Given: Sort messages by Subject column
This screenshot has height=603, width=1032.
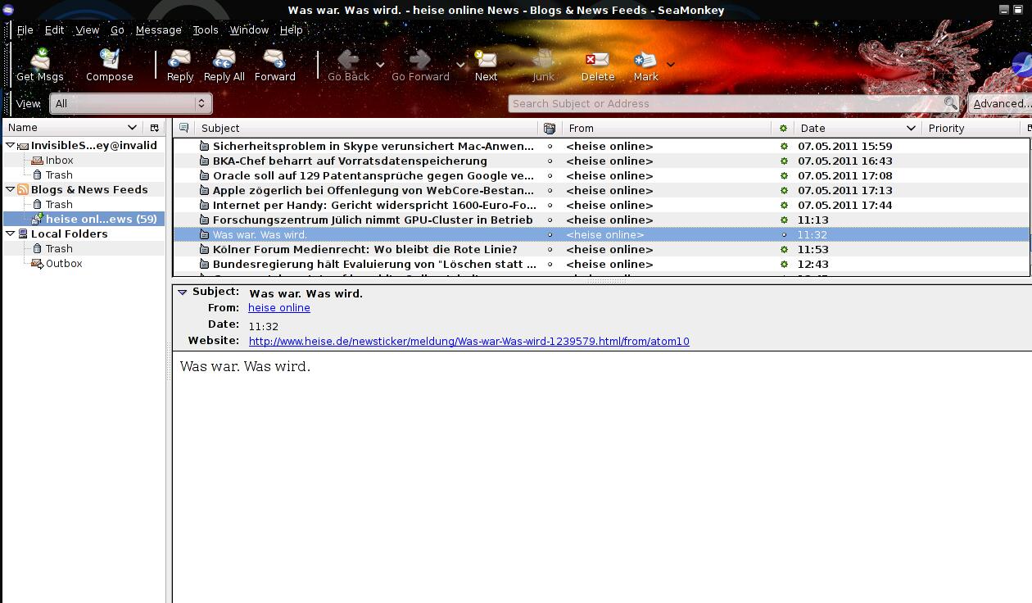Looking at the screenshot, I should (x=366, y=128).
